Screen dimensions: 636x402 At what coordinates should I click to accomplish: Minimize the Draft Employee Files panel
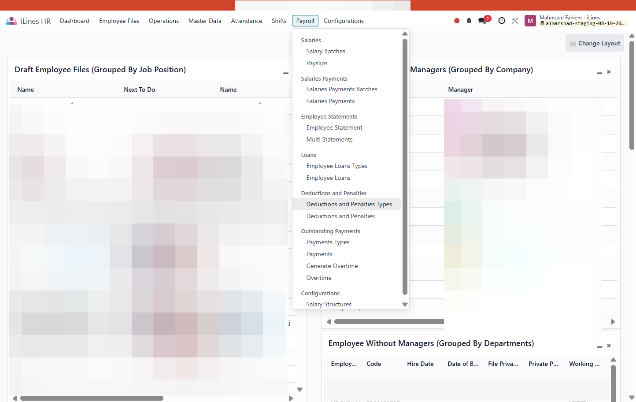[286, 73]
